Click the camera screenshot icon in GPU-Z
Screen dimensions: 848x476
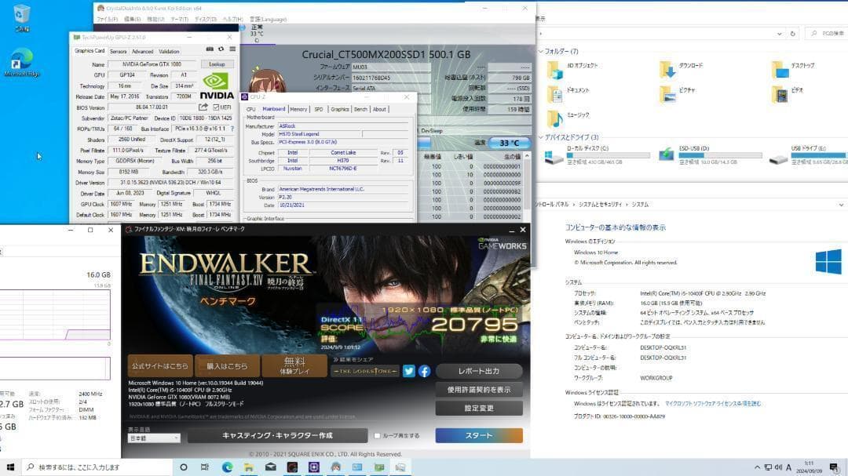(x=210, y=48)
